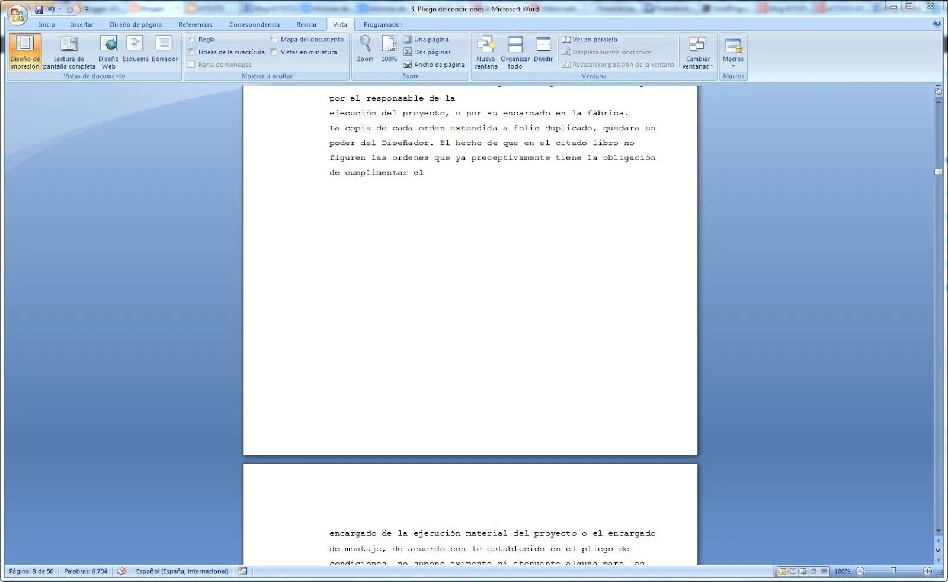The height and width of the screenshot is (582, 948).
Task: Open the Macros dropdown arrow
Action: [733, 66]
